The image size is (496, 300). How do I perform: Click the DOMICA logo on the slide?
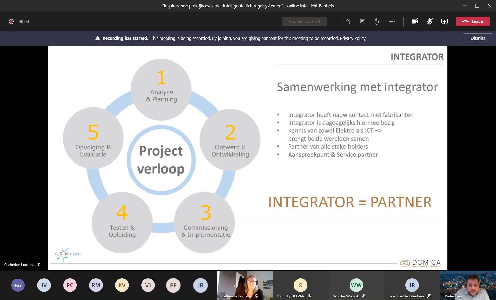(420, 263)
